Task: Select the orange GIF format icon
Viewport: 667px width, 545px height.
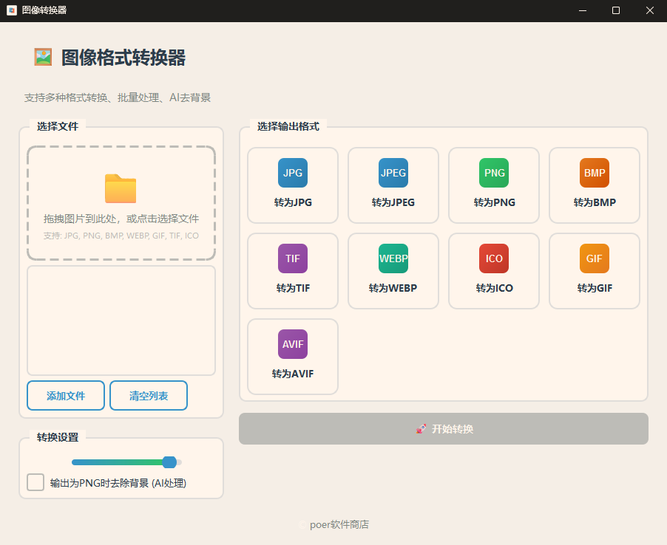Action: [595, 258]
